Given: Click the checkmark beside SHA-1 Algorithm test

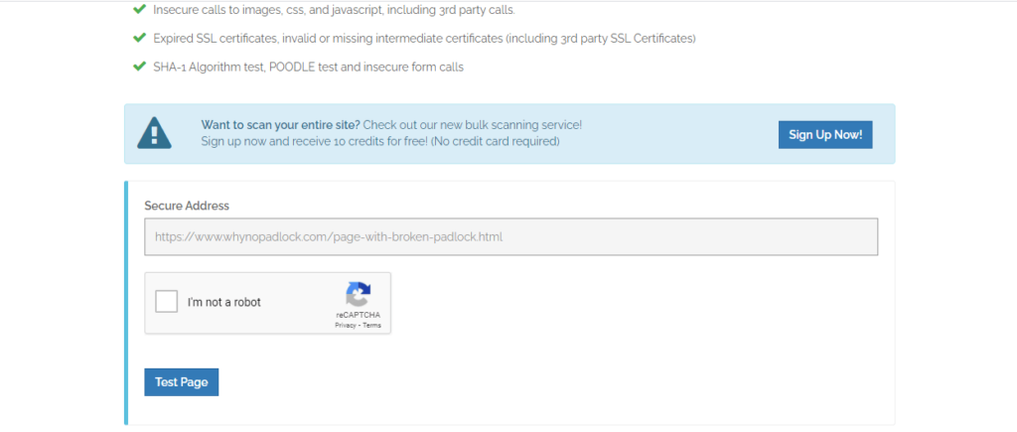Looking at the screenshot, I should (139, 68).
